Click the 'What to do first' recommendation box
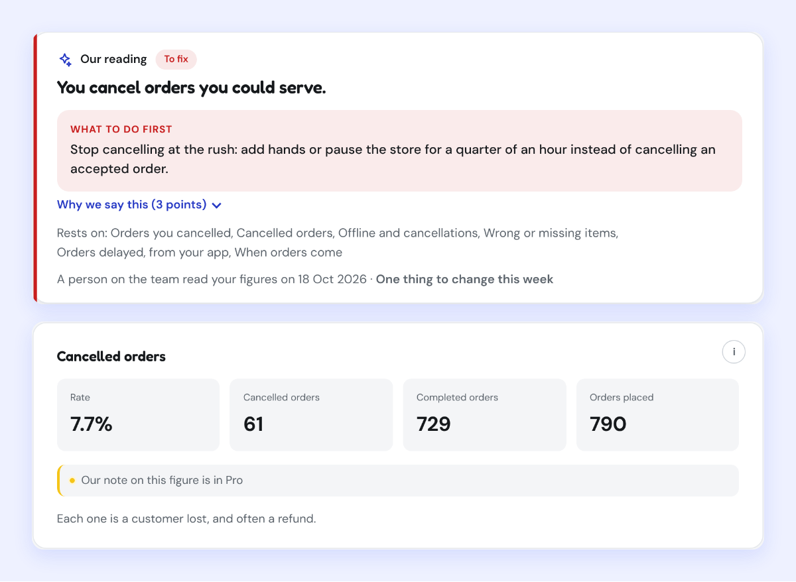The width and height of the screenshot is (796, 582). pyautogui.click(x=399, y=151)
